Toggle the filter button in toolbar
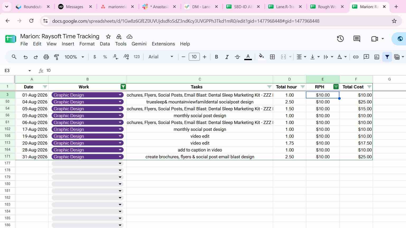The width and height of the screenshot is (406, 228). click(x=387, y=57)
